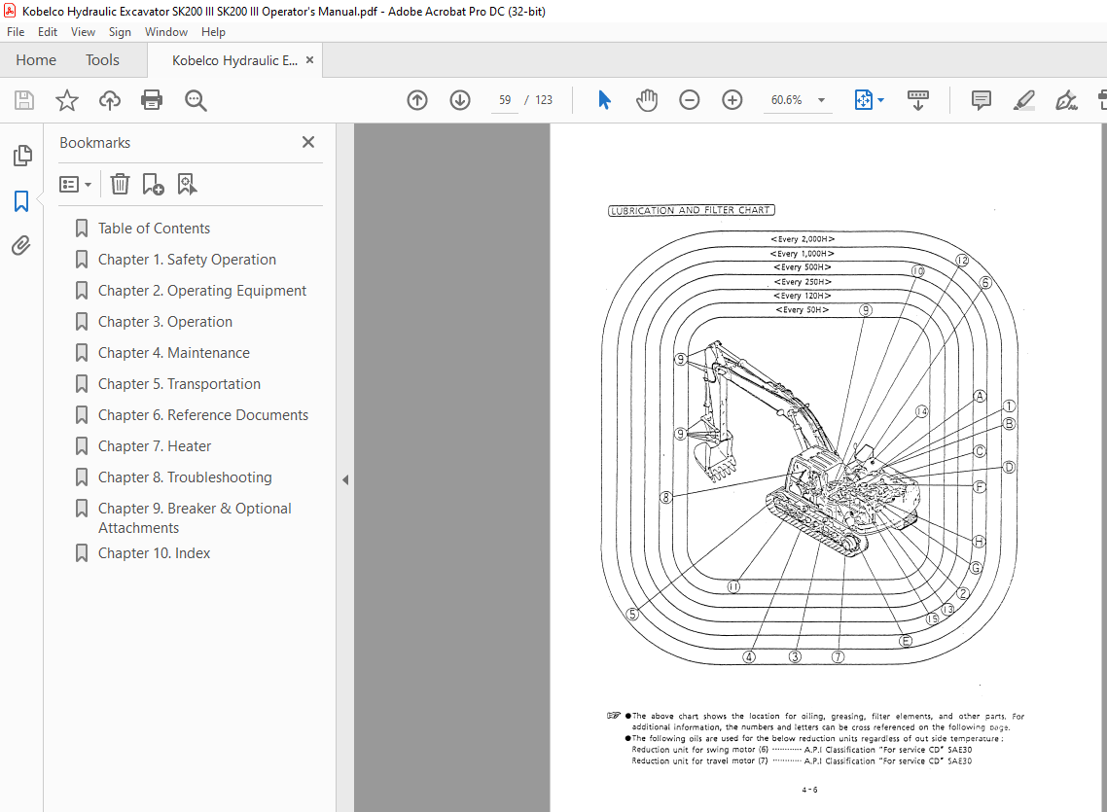Zoom in with plus button
Screen dimensions: 1107x812
pos(732,100)
